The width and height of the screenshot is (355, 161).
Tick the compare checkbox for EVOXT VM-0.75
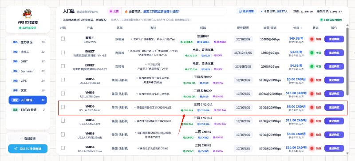click(63, 66)
